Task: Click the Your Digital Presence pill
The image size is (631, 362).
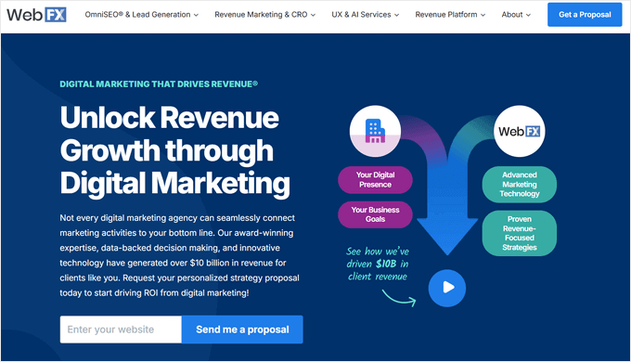Action: point(375,179)
